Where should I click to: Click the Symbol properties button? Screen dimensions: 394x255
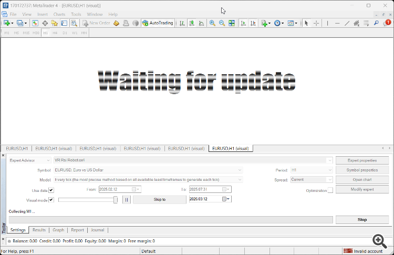coord(362,170)
